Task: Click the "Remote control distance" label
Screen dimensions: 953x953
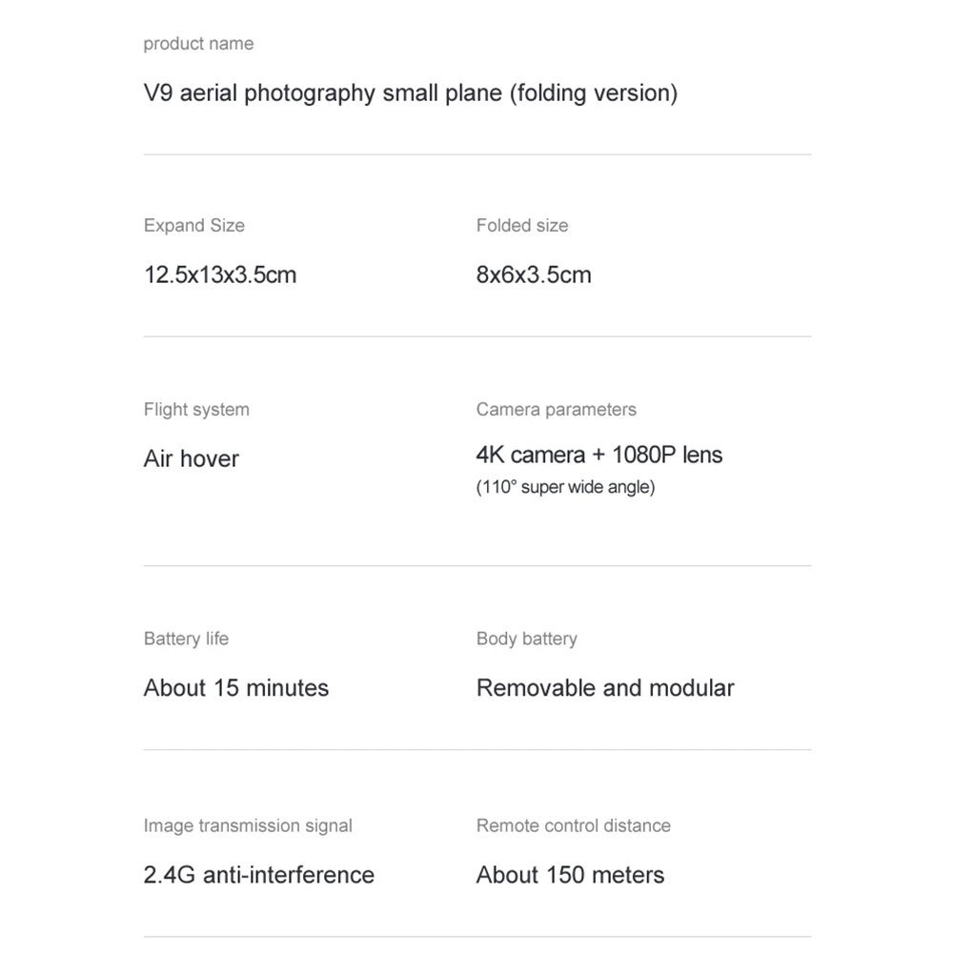Action: click(x=573, y=825)
